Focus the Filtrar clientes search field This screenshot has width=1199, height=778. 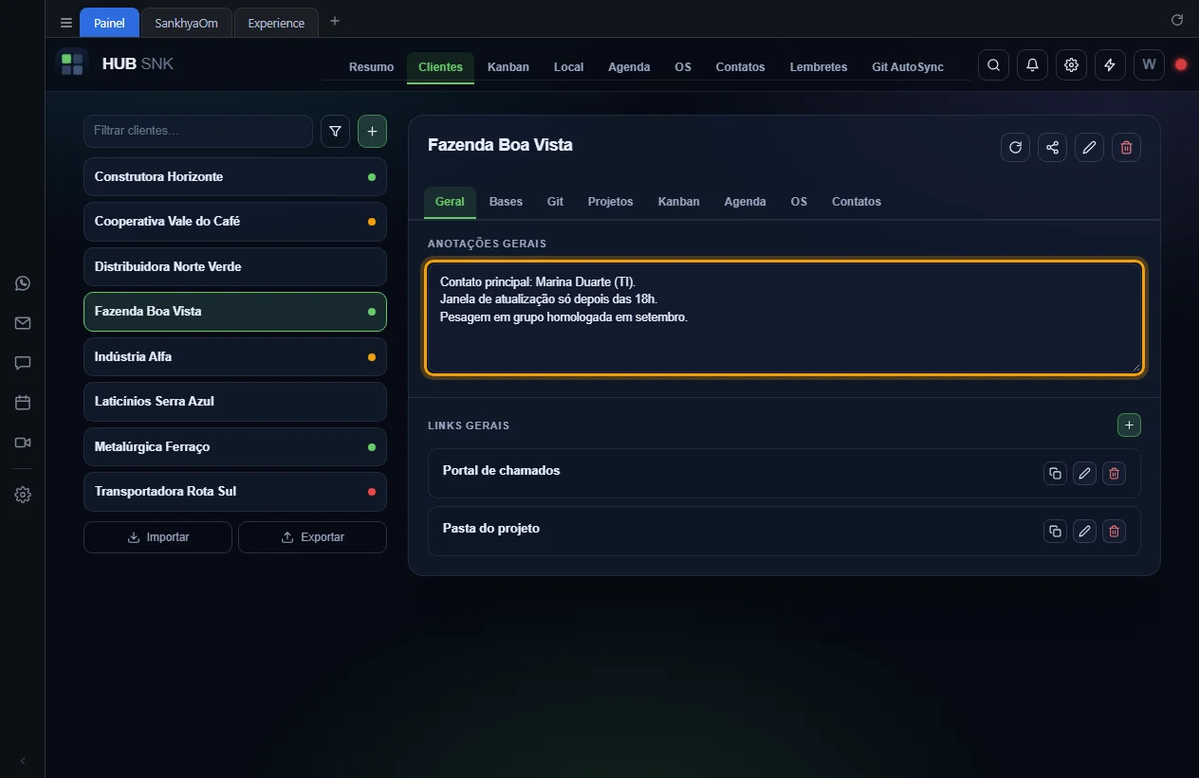pyautogui.click(x=198, y=131)
